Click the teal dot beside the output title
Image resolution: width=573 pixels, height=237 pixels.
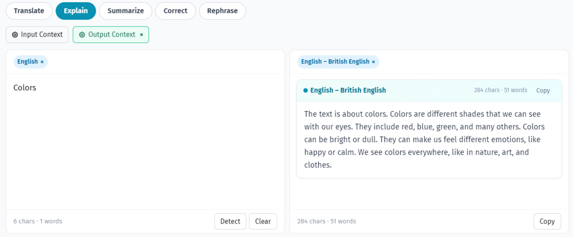pyautogui.click(x=305, y=90)
